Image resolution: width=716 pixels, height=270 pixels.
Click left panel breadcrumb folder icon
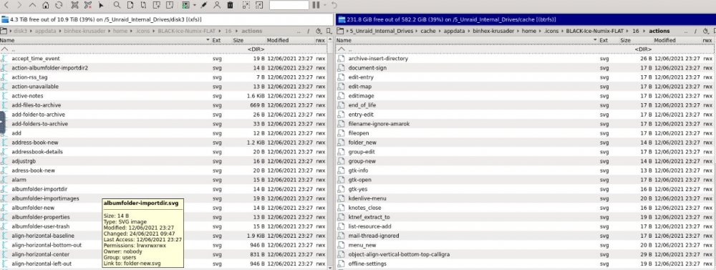[x=4, y=31]
